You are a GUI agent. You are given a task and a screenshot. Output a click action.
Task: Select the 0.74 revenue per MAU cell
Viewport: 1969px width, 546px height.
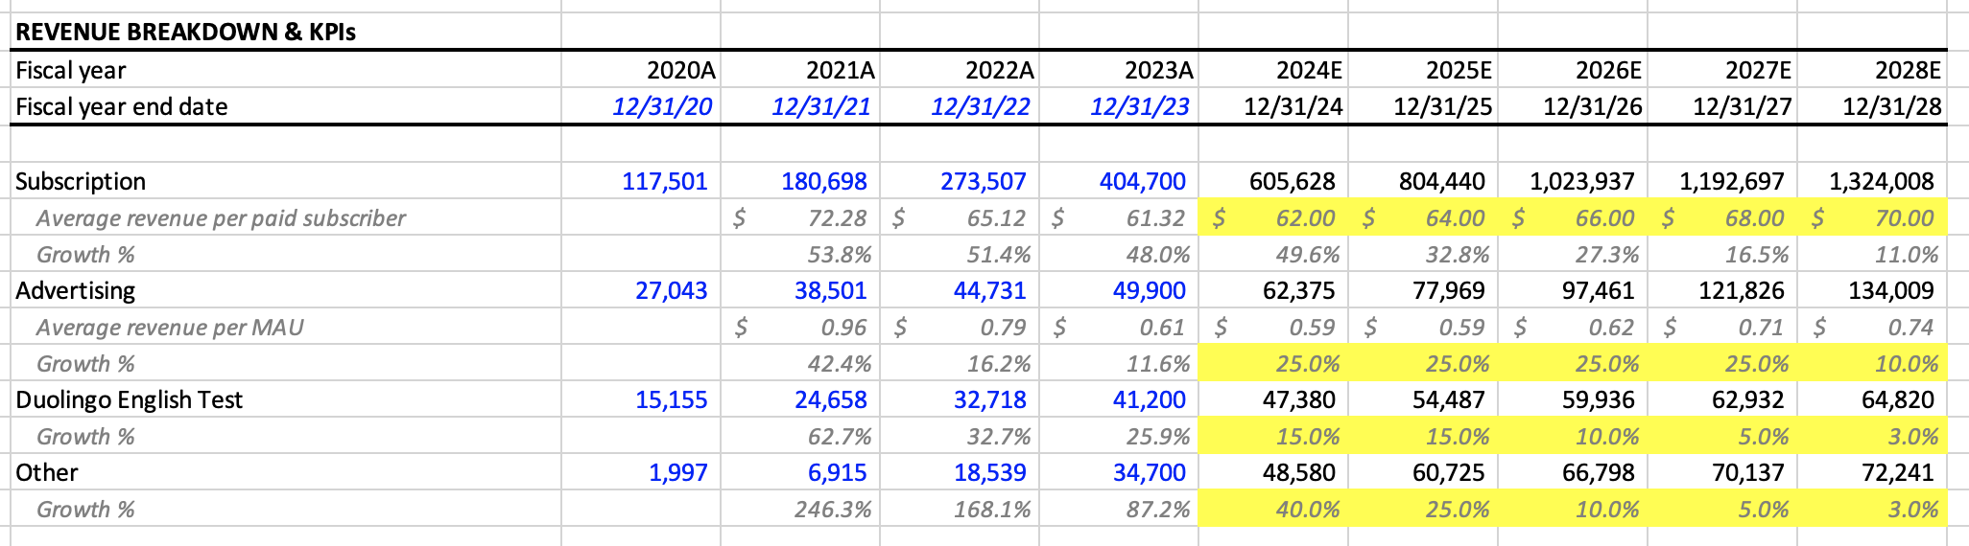(x=1872, y=327)
